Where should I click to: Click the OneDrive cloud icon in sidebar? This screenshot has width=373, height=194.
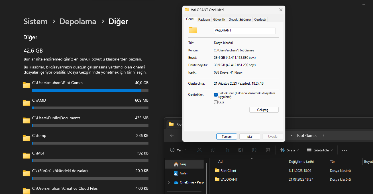click(176, 182)
